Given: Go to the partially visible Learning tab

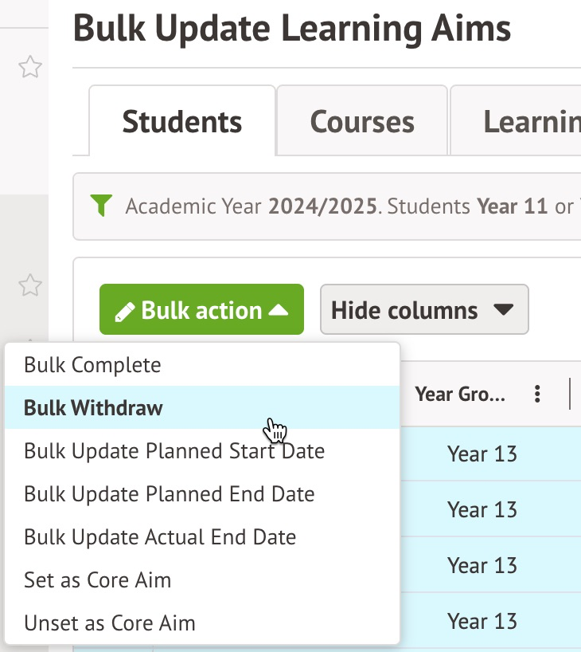Looking at the screenshot, I should [x=531, y=122].
